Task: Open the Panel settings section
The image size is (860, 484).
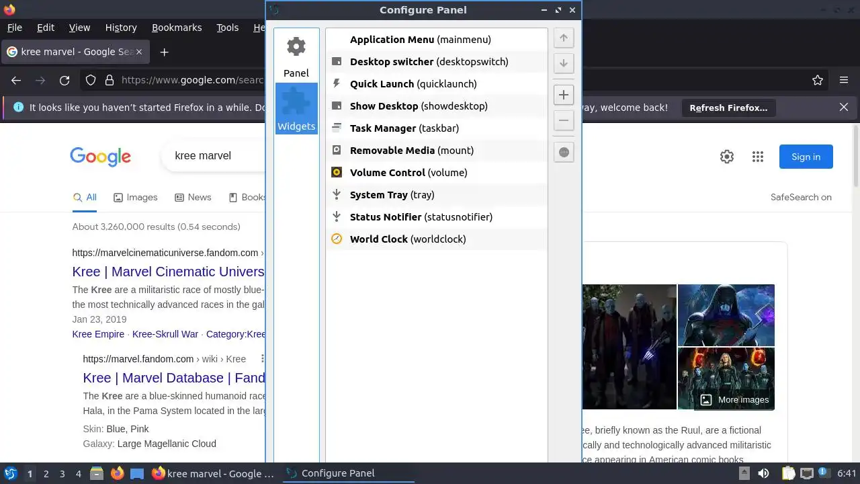Action: (296, 56)
